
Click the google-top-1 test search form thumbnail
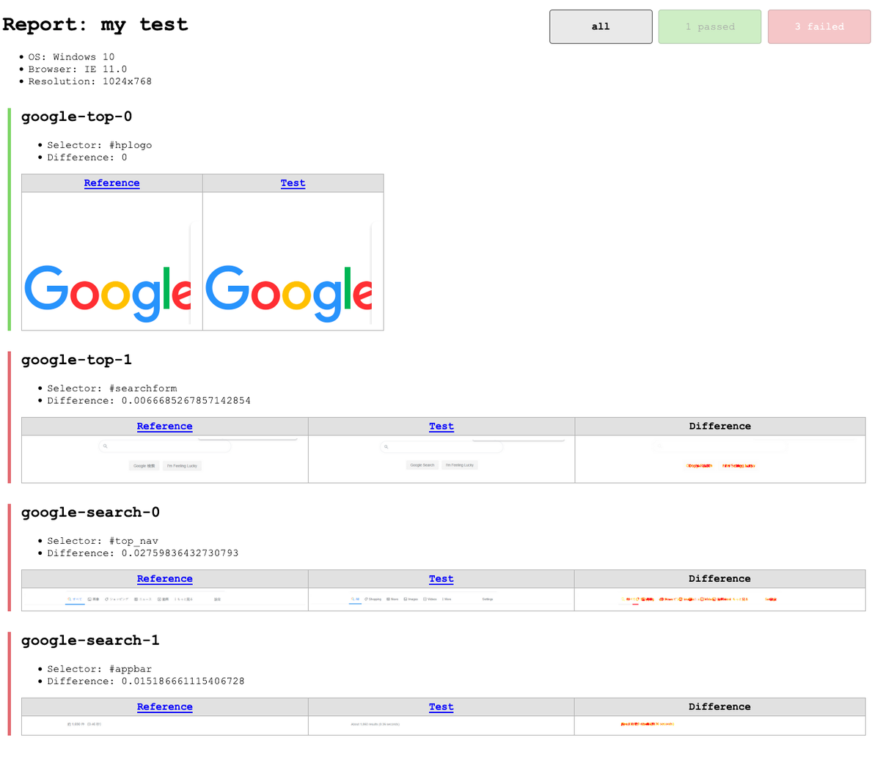[x=441, y=459]
